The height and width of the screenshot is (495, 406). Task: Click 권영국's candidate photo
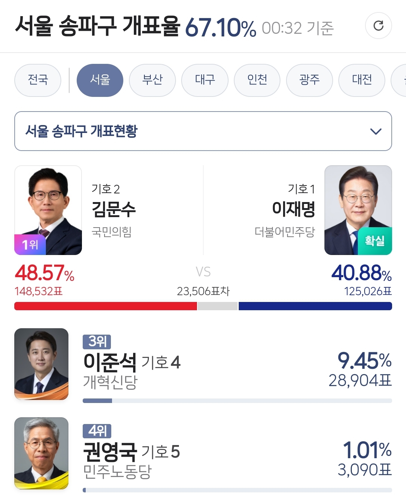point(41,453)
